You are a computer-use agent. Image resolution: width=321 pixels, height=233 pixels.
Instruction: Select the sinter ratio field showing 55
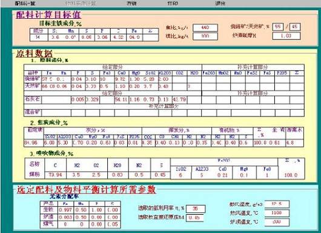pyautogui.click(x=278, y=27)
